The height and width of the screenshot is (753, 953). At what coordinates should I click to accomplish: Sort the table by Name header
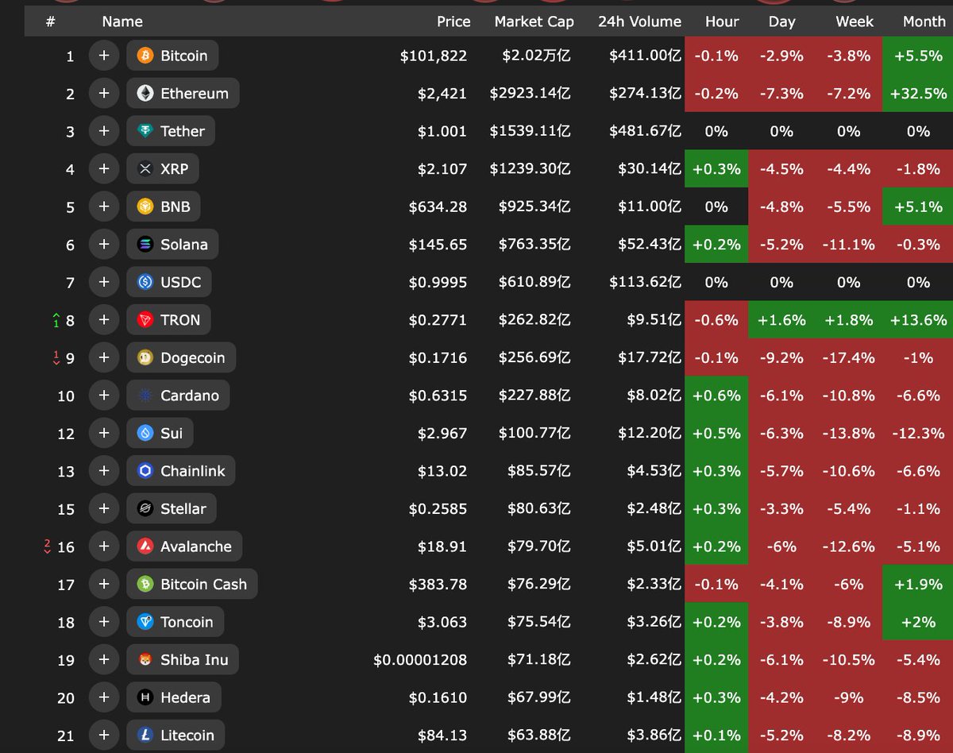click(122, 21)
